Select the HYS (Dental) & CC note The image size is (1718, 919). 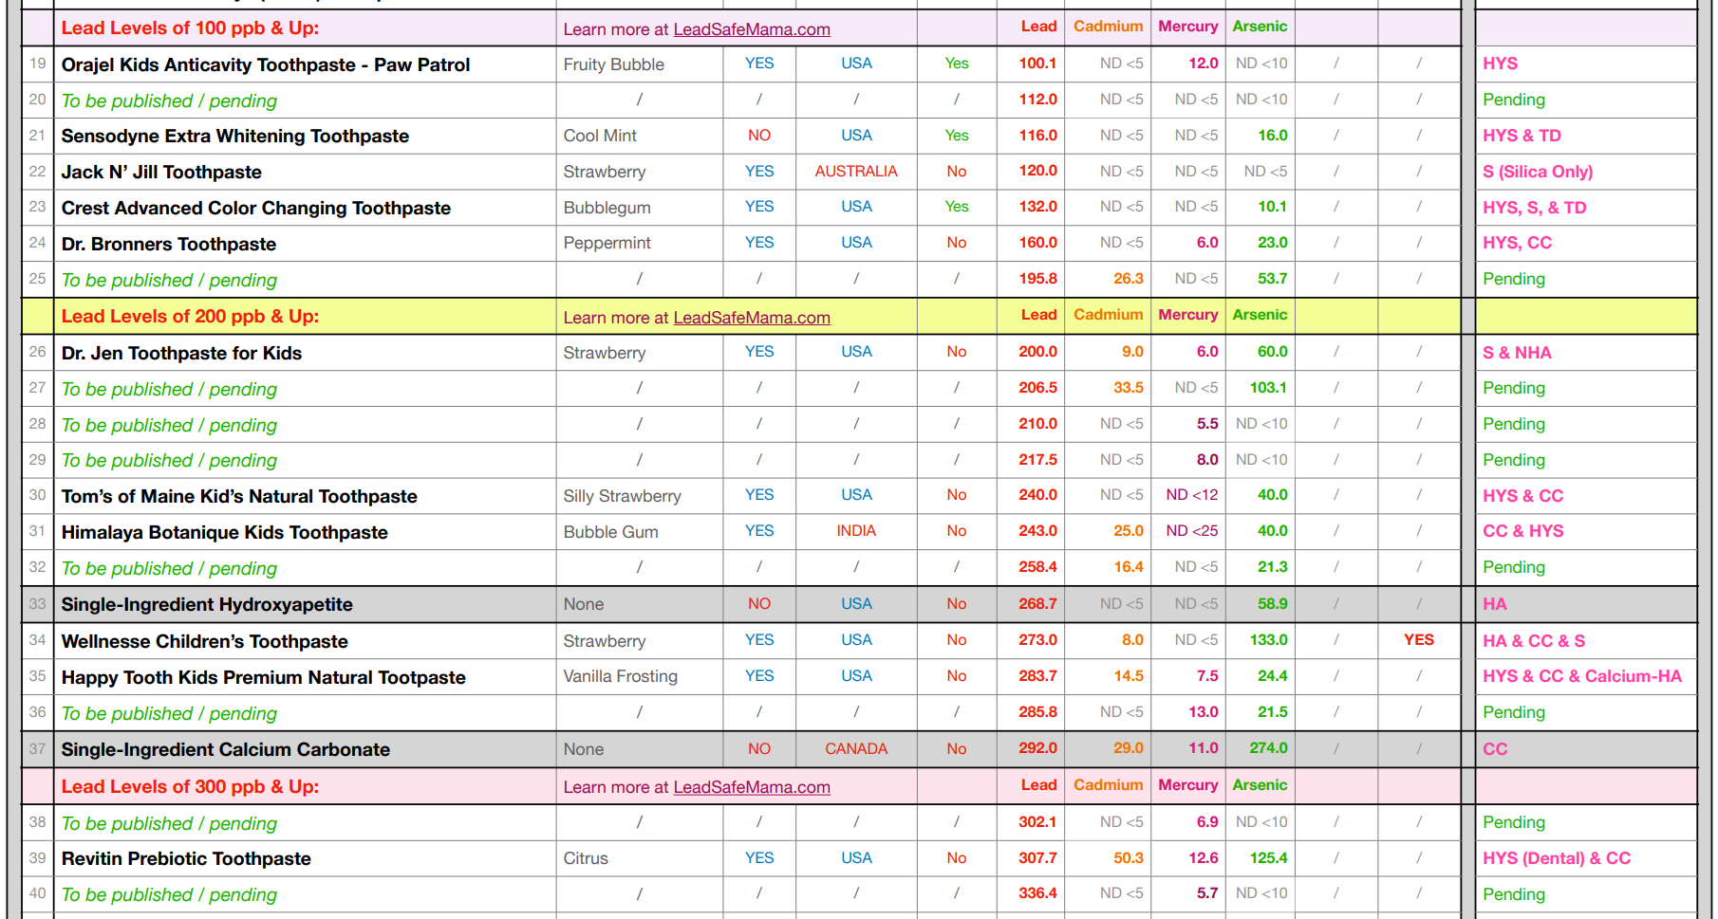1557,858
